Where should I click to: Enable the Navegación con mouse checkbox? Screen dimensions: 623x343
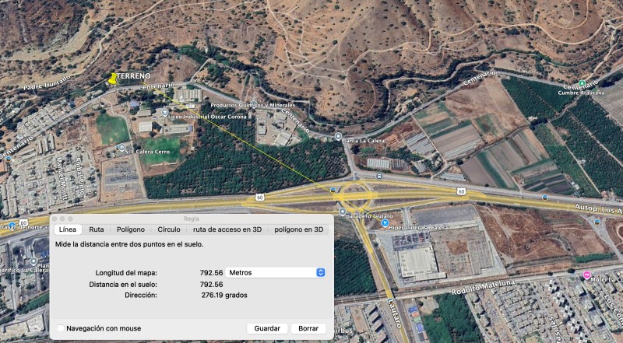pyautogui.click(x=61, y=328)
